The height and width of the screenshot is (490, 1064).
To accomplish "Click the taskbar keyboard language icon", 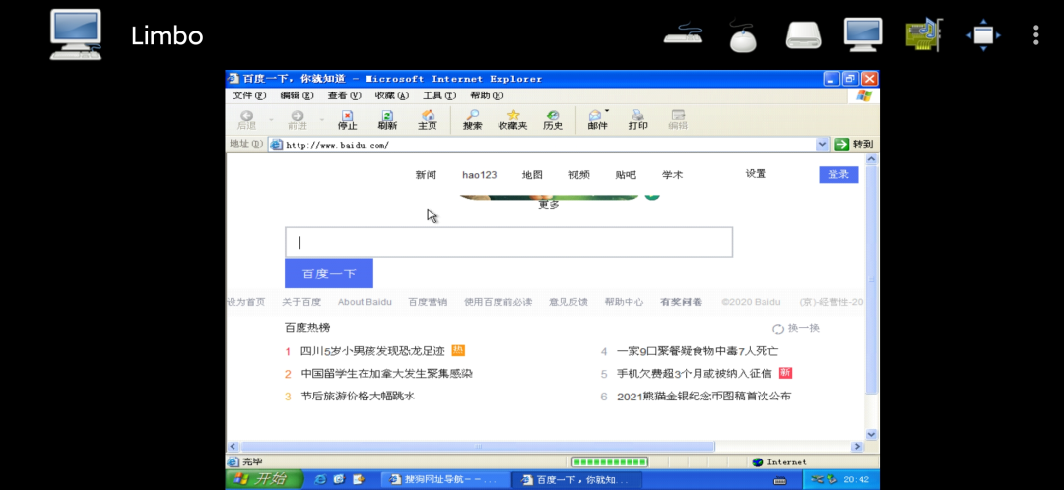I will [x=779, y=480].
